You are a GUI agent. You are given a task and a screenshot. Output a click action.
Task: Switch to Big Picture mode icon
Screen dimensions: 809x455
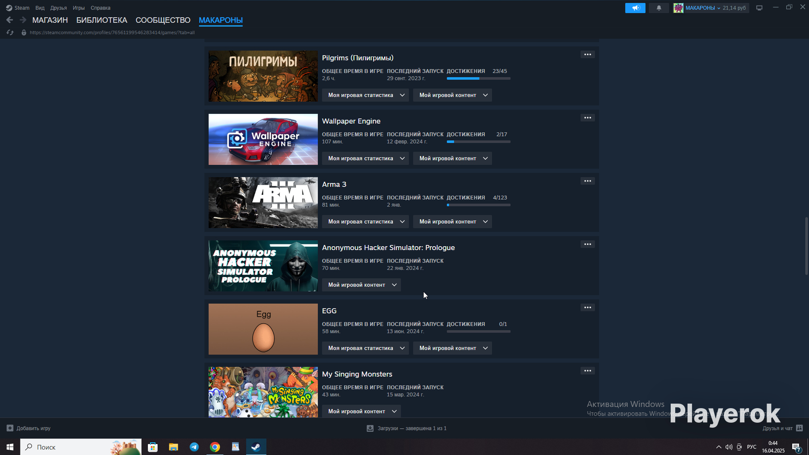pos(759,8)
